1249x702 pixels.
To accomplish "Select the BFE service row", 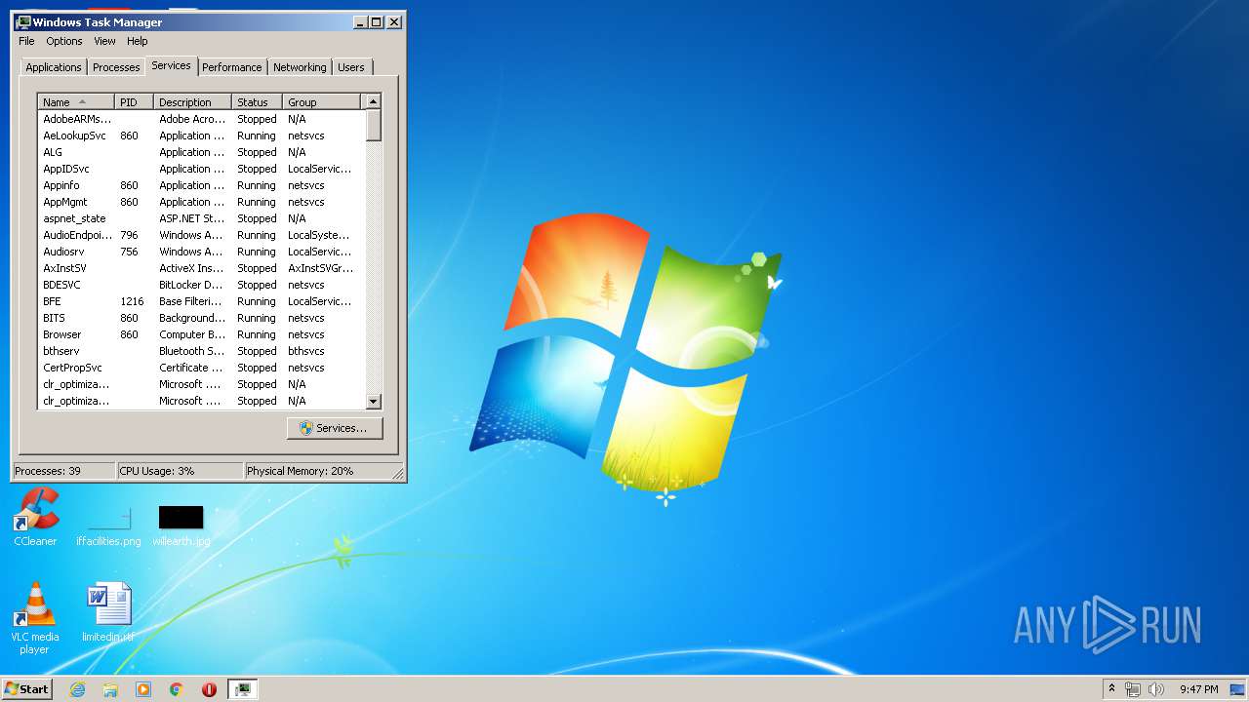I will 201,301.
